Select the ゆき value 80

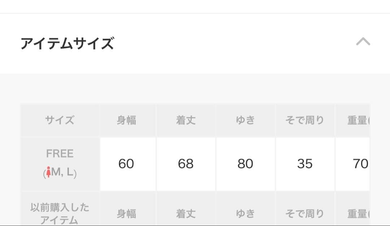point(245,164)
